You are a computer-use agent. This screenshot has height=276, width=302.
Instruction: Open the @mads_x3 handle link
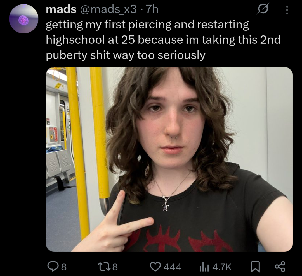pos(108,9)
